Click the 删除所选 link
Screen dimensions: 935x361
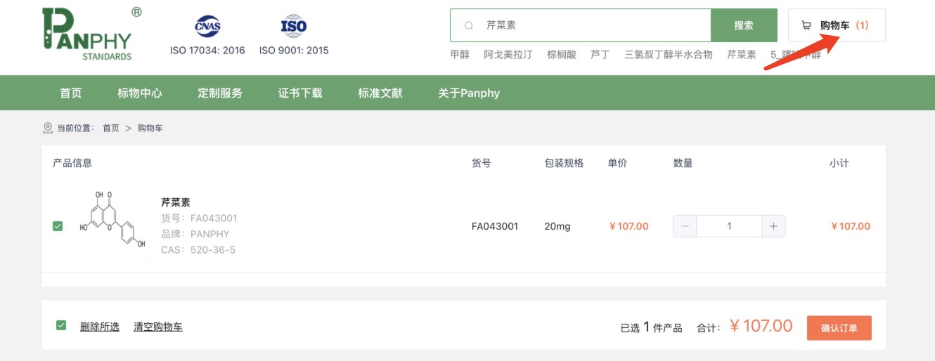click(x=100, y=327)
